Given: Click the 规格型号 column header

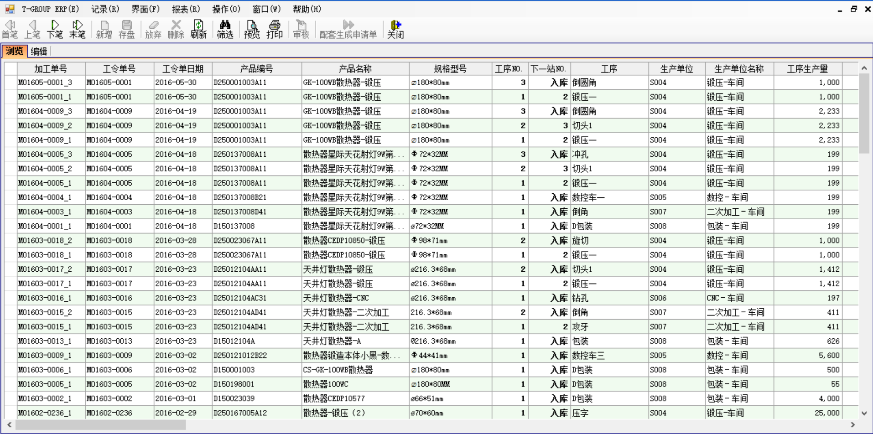Looking at the screenshot, I should tap(451, 69).
